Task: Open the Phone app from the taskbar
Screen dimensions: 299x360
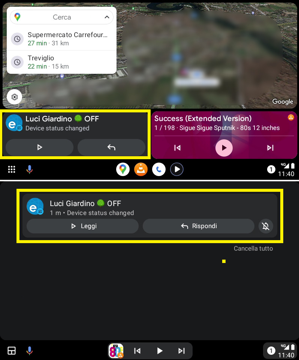Action: [159, 169]
